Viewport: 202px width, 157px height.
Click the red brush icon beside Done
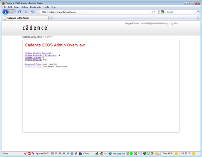click(25, 154)
